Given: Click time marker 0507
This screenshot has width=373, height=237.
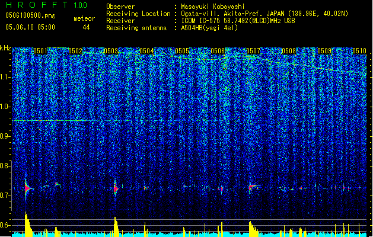Looking at the screenshot, I should tap(253, 51).
